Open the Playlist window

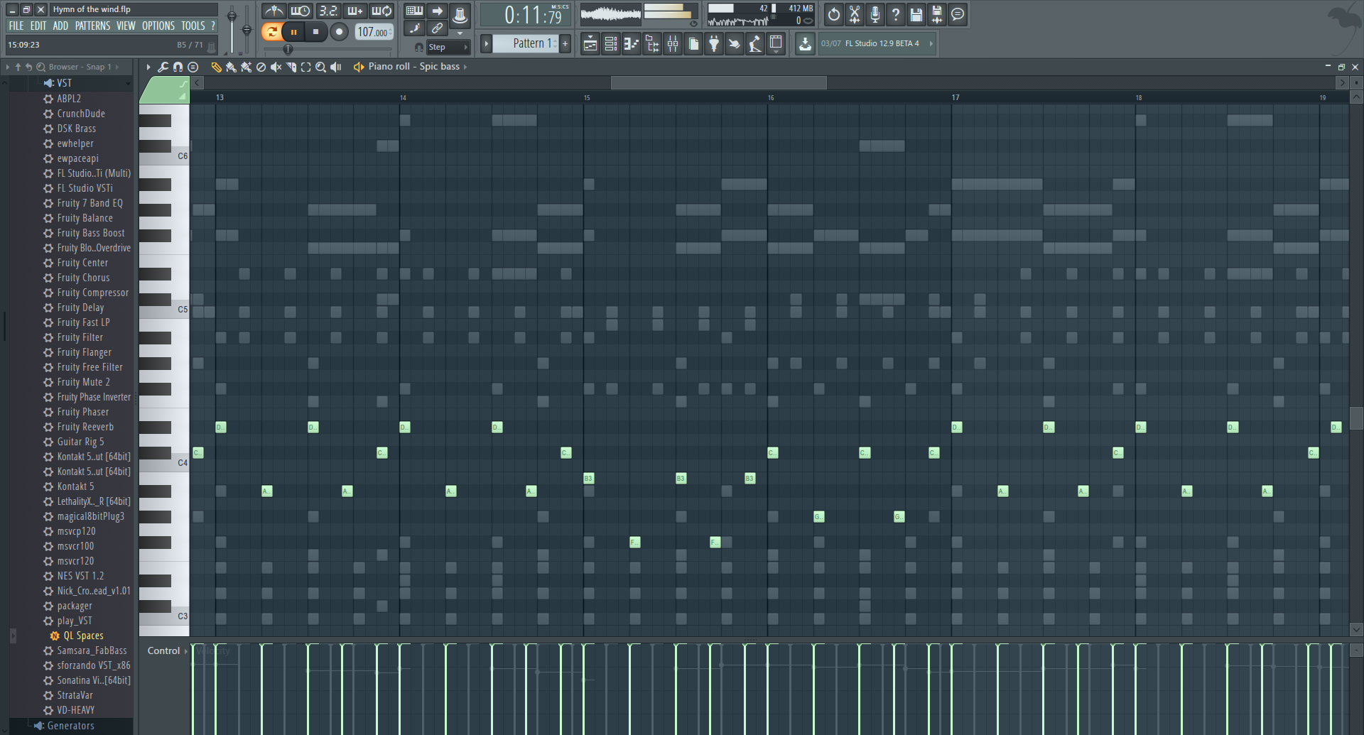pos(590,44)
